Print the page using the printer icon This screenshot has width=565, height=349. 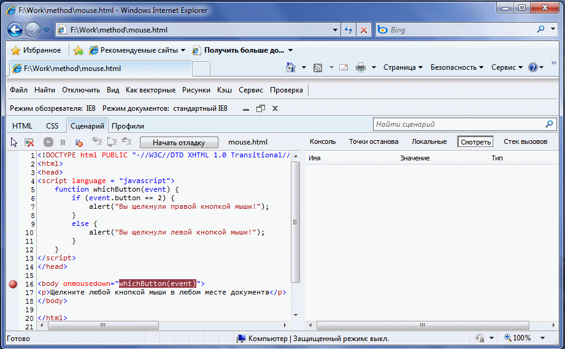[x=360, y=67]
